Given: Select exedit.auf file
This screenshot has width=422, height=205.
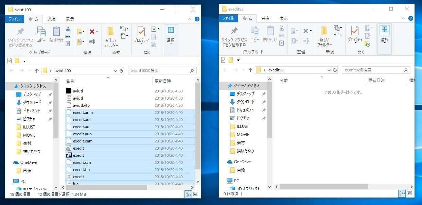Looking at the screenshot, I should coord(130,120).
